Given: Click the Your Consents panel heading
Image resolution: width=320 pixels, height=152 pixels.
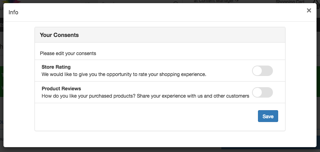Looking at the screenshot, I should coord(59,35).
